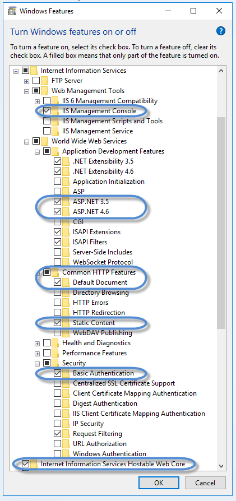Uncheck the Request Filtering checkbox
The image size is (236, 501).
58,434
